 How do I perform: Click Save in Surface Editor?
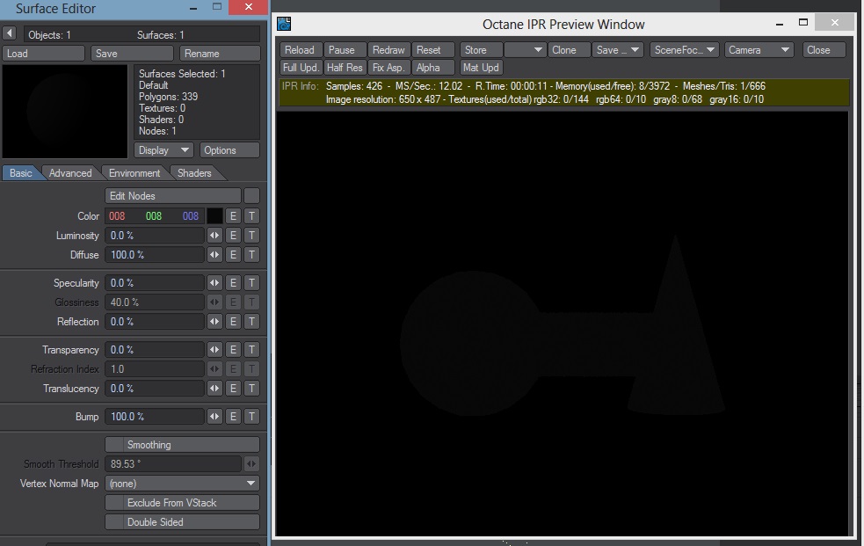point(132,54)
